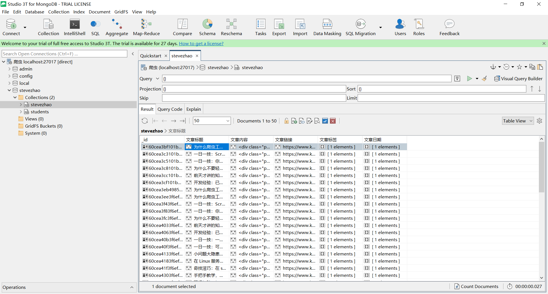Click the Feedback icon

tap(449, 27)
